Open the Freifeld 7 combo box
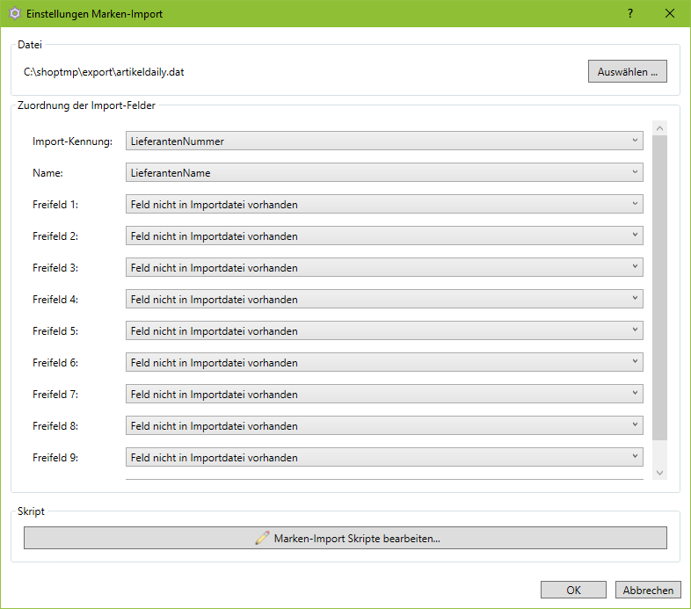Image resolution: width=691 pixels, height=609 pixels. coord(384,394)
